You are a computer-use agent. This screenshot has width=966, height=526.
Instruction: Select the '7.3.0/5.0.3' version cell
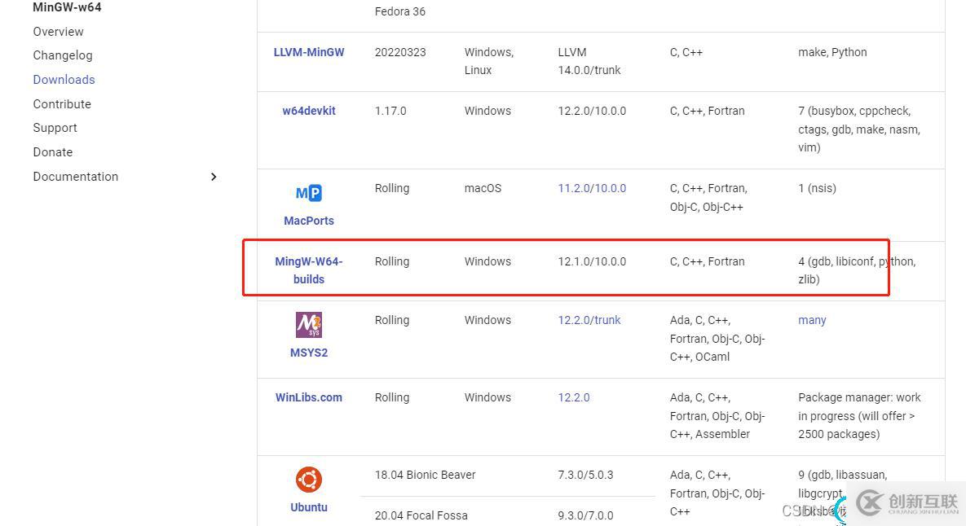[586, 475]
